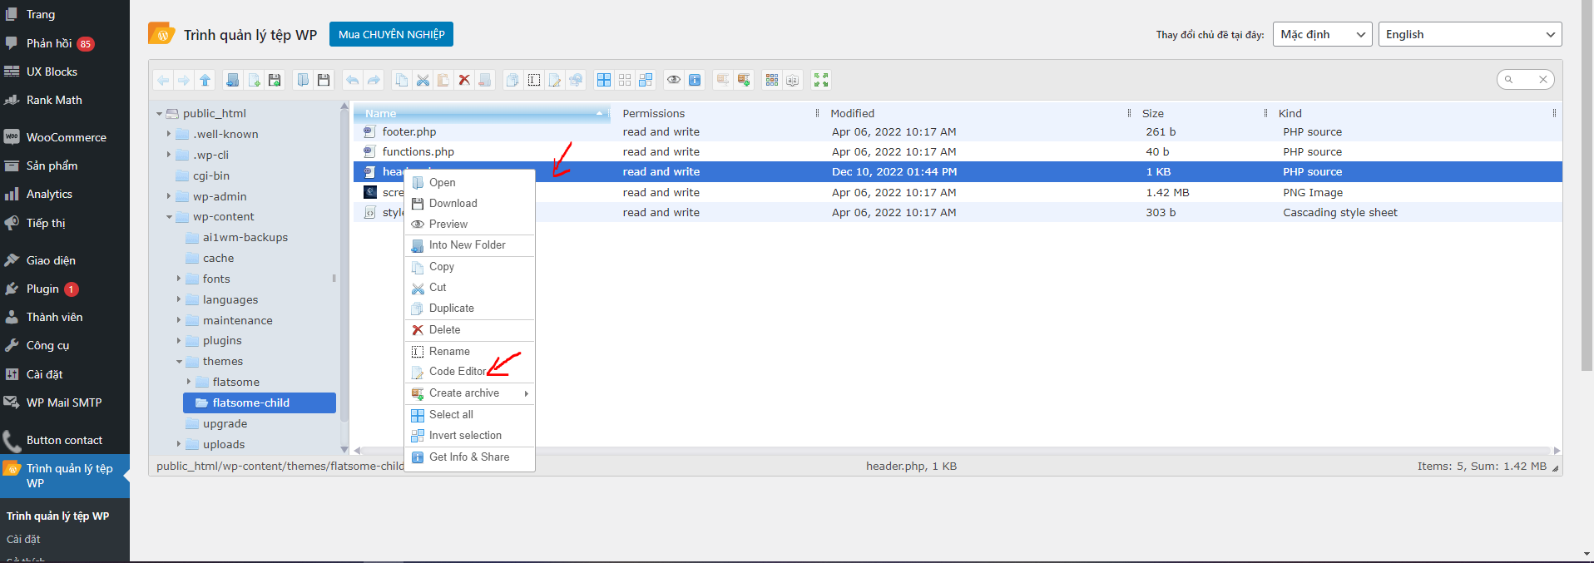Image resolution: width=1594 pixels, height=563 pixels.
Task: Select the flatsome folder in tree
Action: 235,382
